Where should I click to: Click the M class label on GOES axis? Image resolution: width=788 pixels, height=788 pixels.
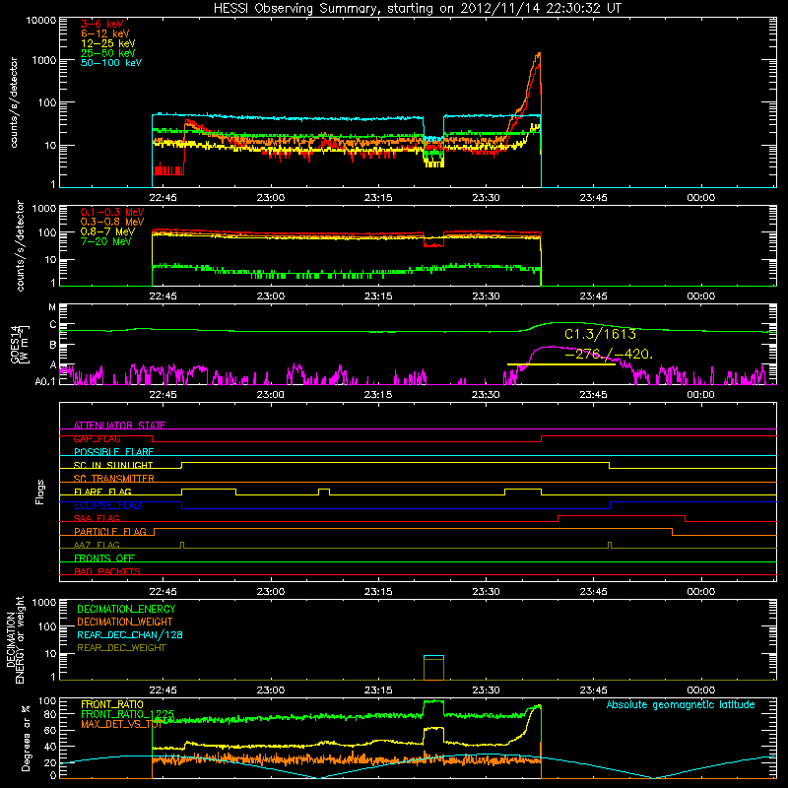tap(52, 307)
